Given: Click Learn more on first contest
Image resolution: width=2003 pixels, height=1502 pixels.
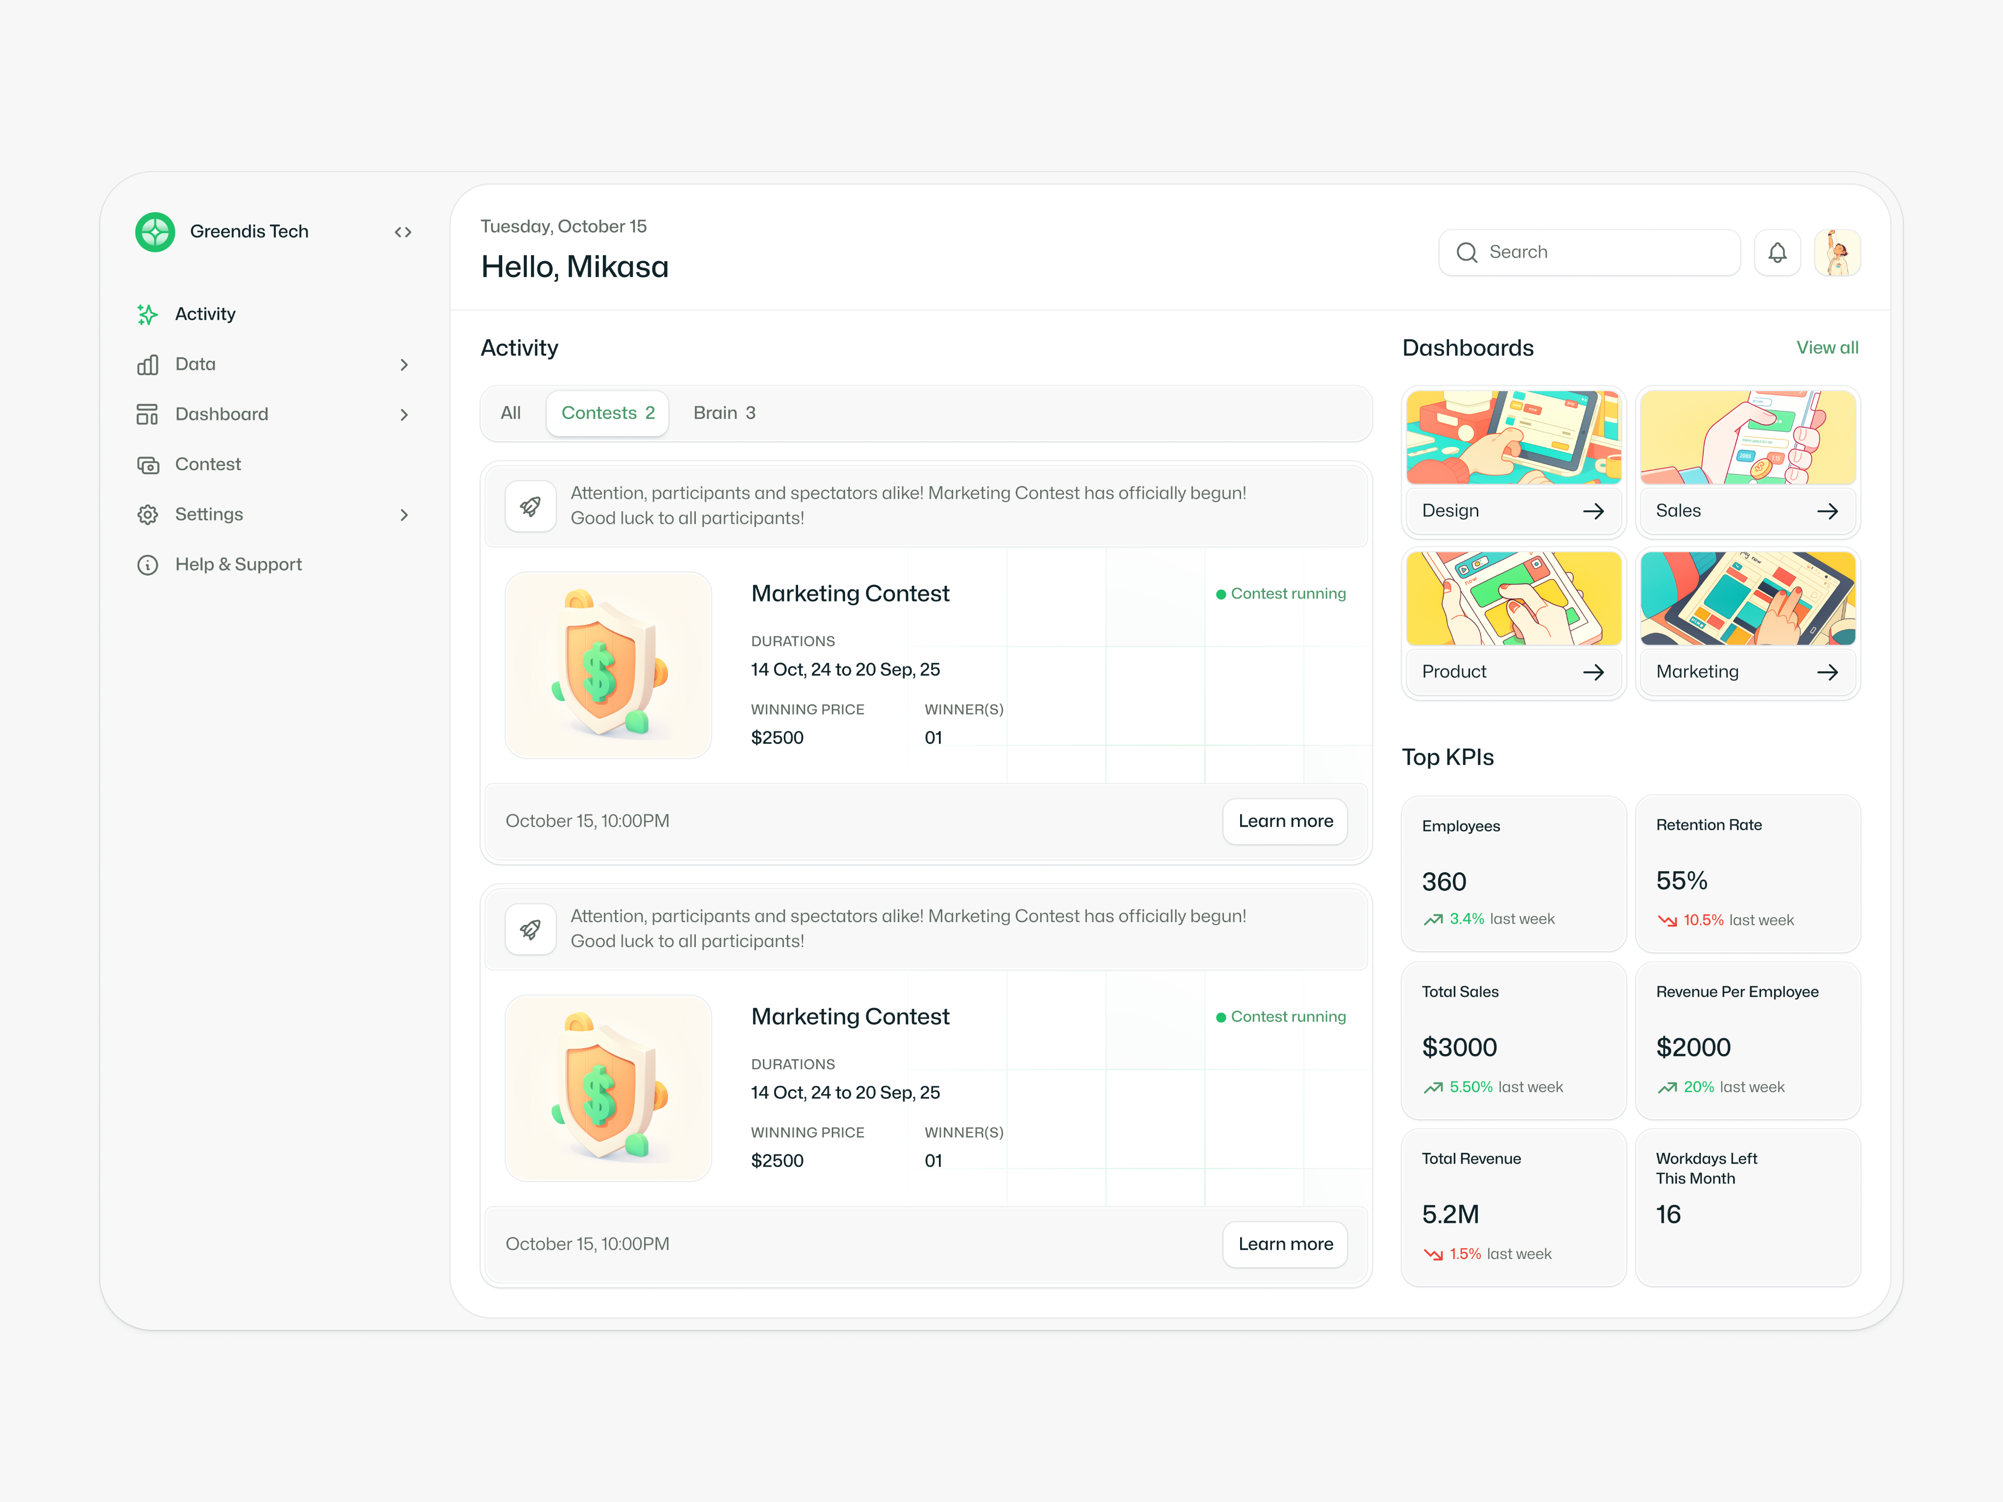Looking at the screenshot, I should click(x=1284, y=821).
